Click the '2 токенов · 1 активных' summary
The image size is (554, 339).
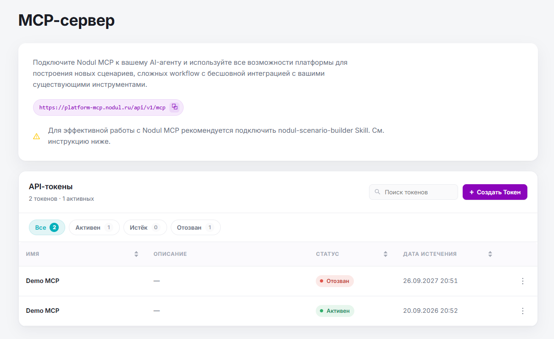point(62,199)
